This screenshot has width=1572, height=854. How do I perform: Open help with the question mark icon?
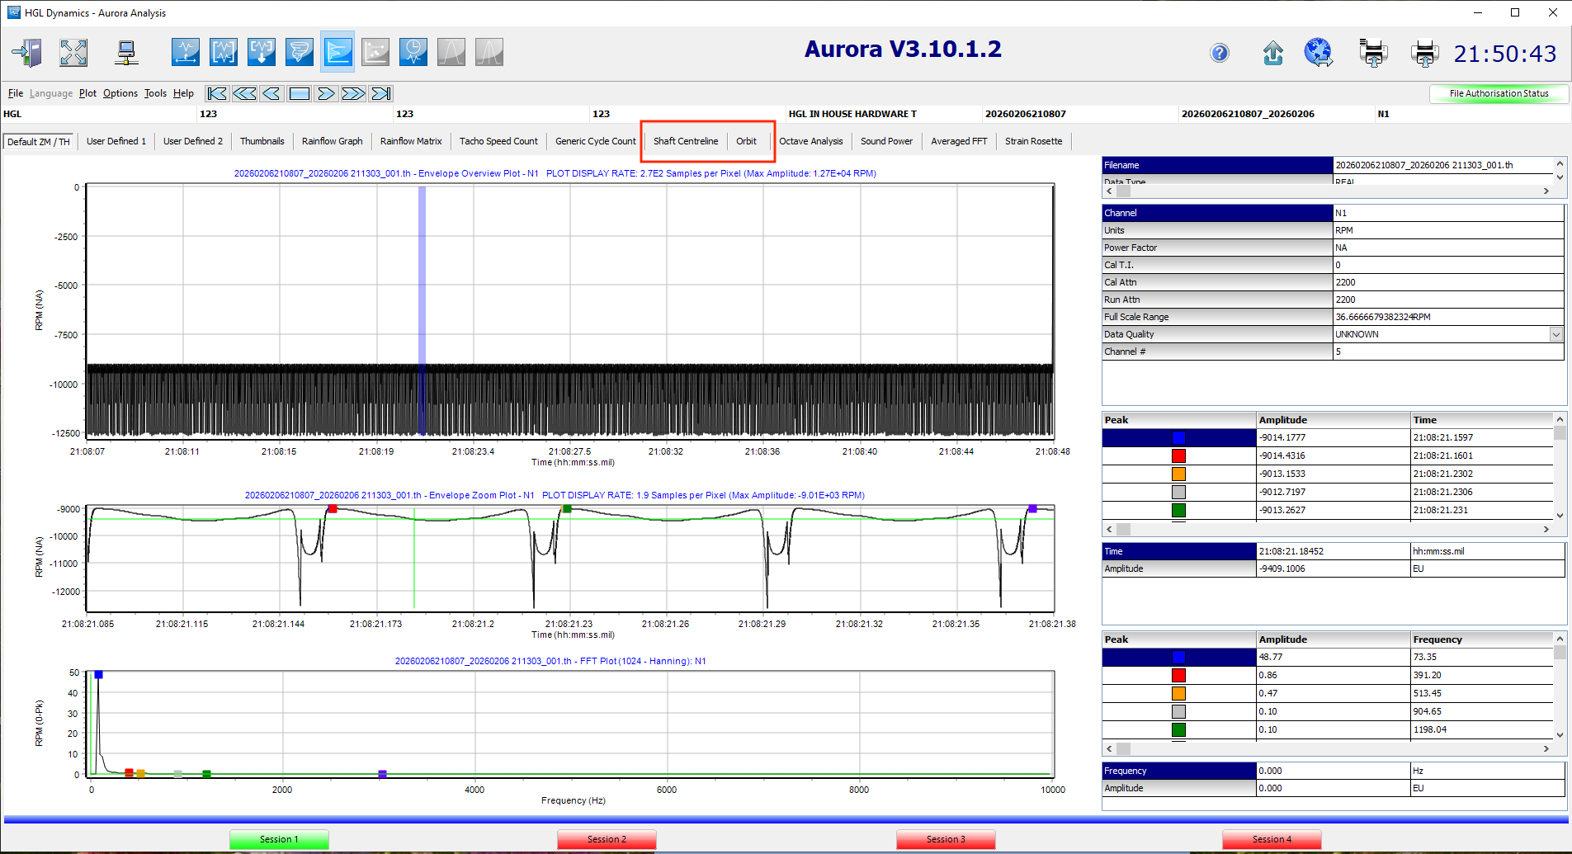click(x=1219, y=54)
